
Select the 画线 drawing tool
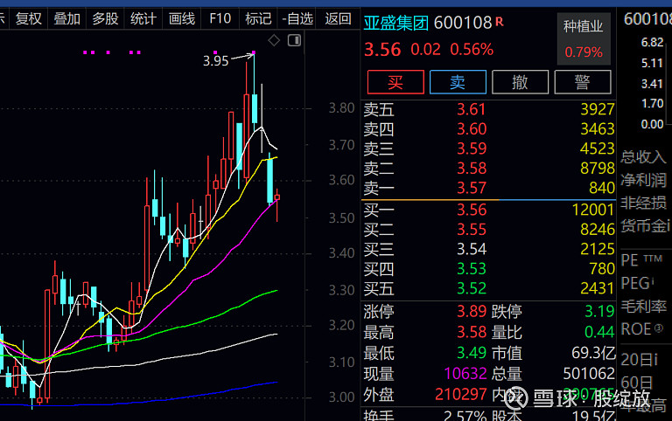click(182, 19)
